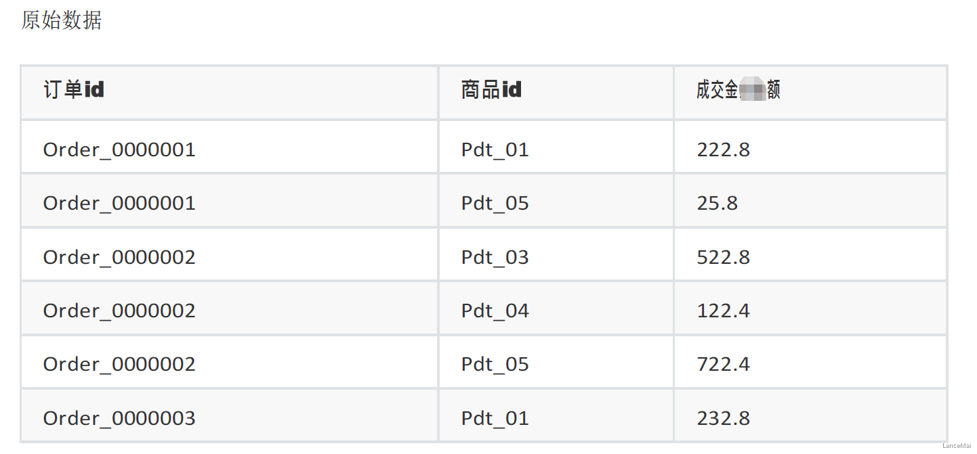Click Order_0000001 in the 222.8 row
977x454 pixels.
(x=119, y=150)
